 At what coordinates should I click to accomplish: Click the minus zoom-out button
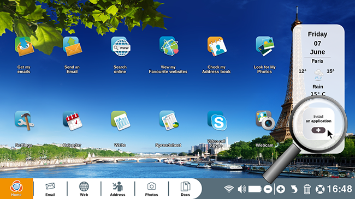coord(268,189)
